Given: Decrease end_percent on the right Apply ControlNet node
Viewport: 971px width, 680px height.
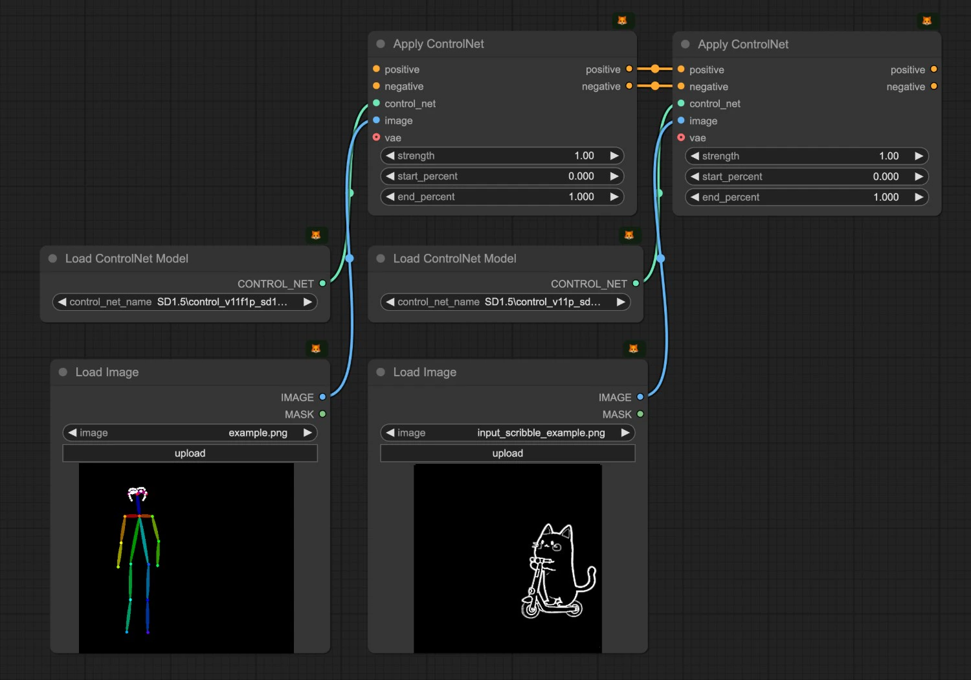Looking at the screenshot, I should tap(695, 198).
